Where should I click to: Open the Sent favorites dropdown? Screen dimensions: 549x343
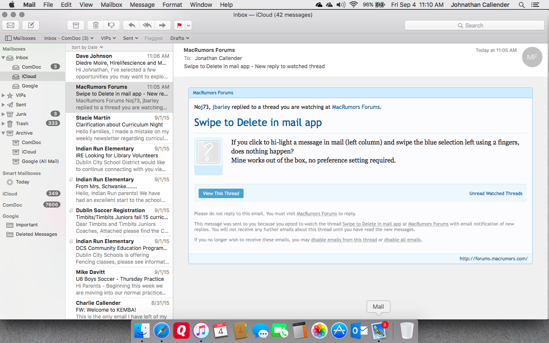[x=130, y=38]
